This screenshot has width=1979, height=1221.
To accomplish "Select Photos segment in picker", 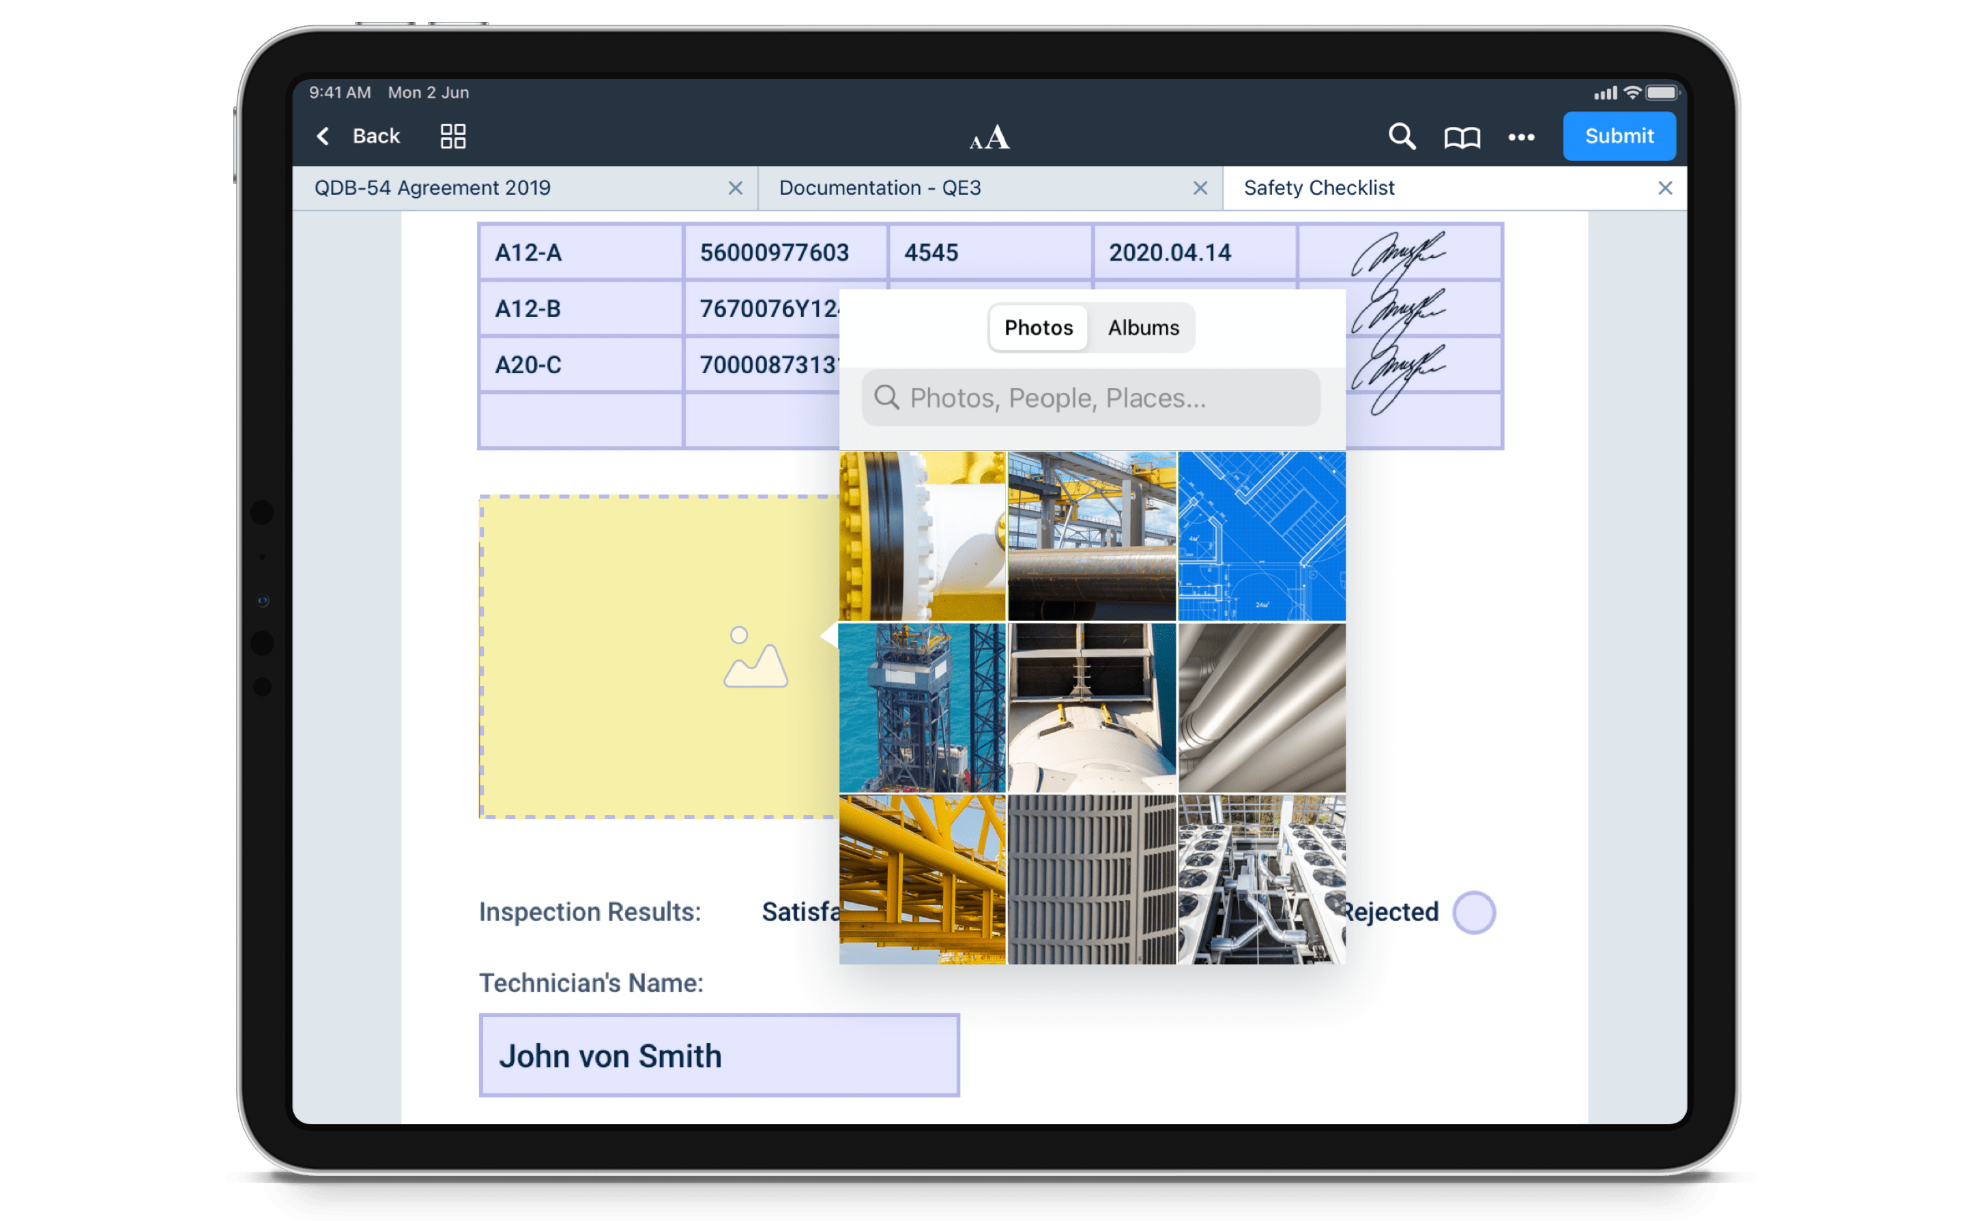I will (x=1038, y=328).
